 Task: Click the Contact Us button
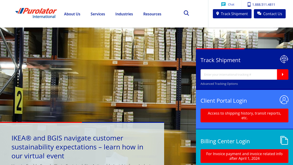click(270, 14)
